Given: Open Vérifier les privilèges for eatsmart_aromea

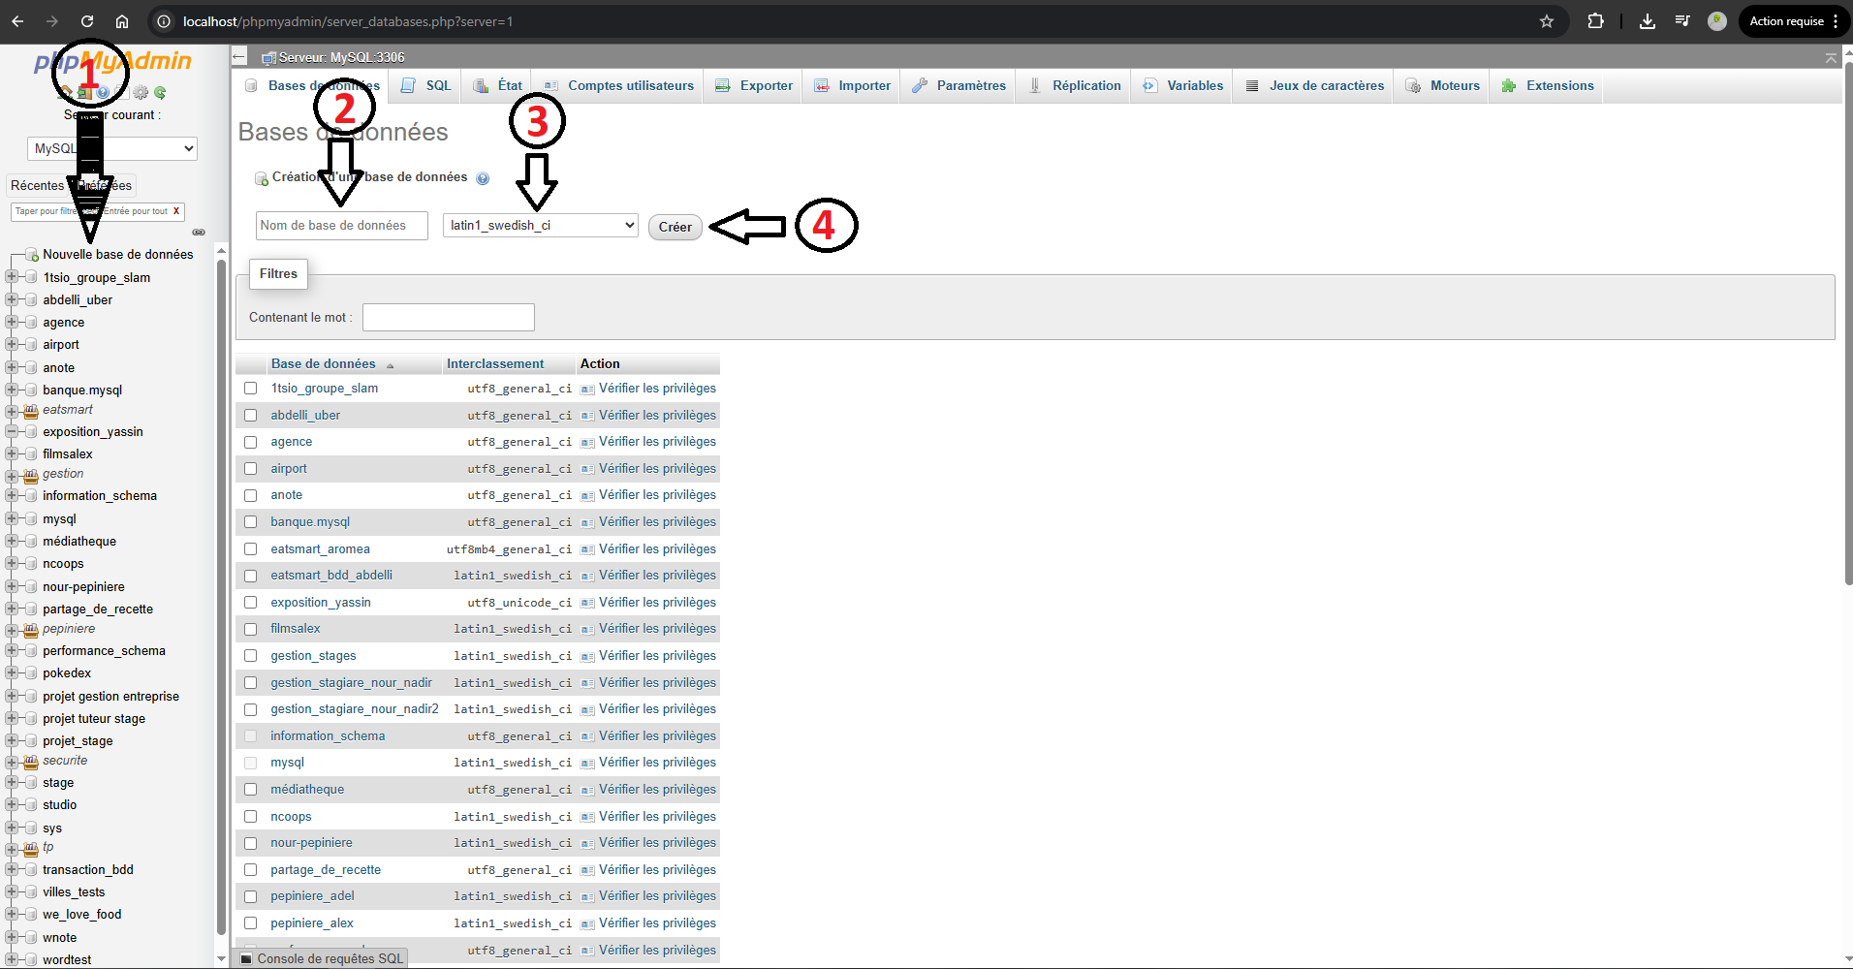Looking at the screenshot, I should pos(657,549).
